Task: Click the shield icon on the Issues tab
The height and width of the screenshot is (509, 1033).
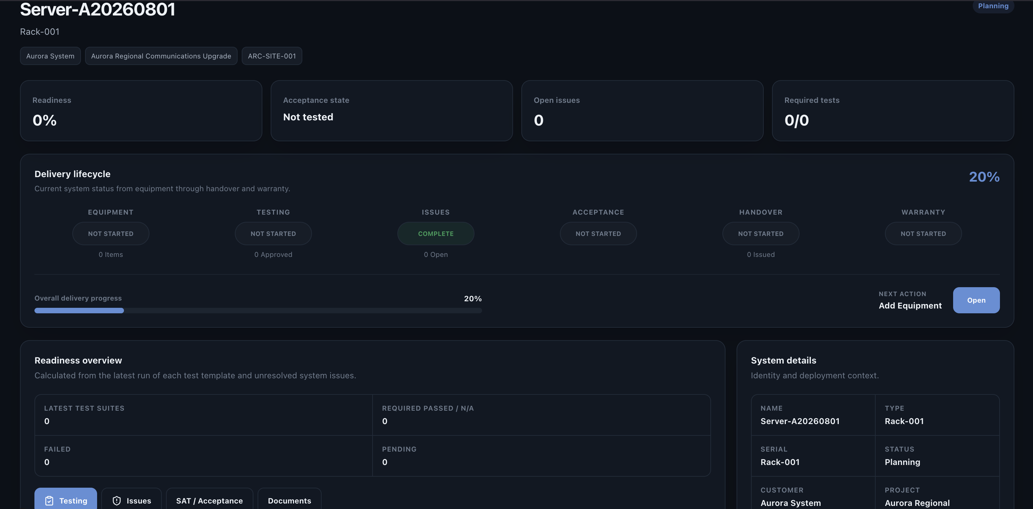Action: (117, 501)
